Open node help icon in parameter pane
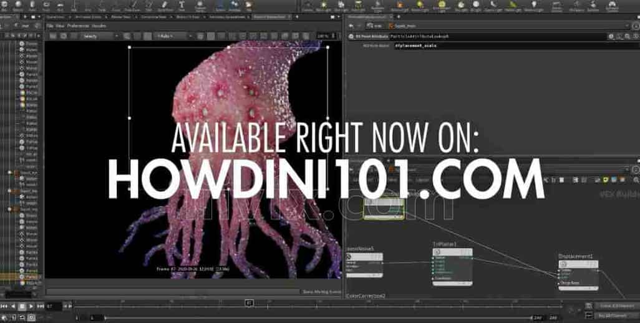 [x=635, y=36]
